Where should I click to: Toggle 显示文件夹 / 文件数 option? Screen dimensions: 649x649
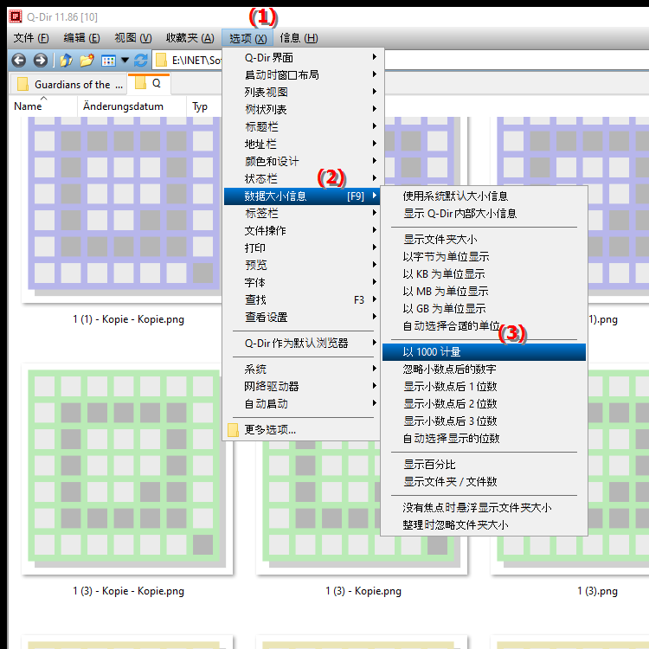coord(484,482)
